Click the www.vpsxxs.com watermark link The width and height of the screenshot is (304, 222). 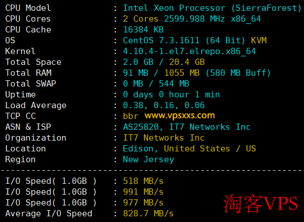(x=180, y=116)
